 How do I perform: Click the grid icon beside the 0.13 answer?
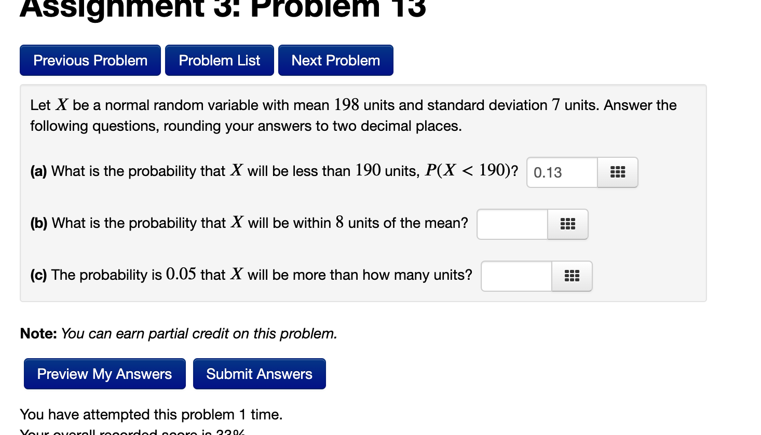(x=617, y=172)
